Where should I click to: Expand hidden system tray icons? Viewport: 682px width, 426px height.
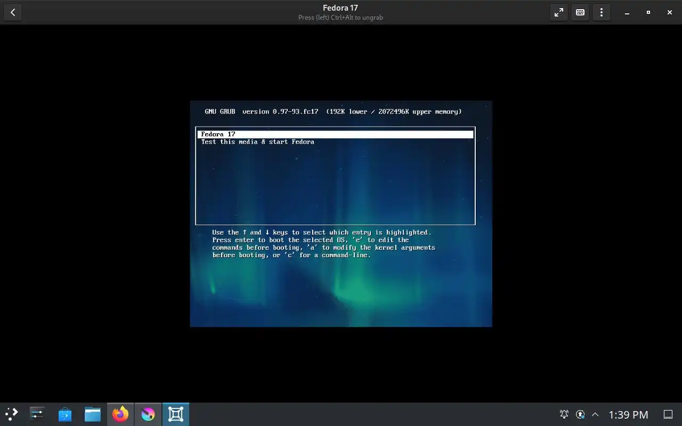pyautogui.click(x=595, y=414)
